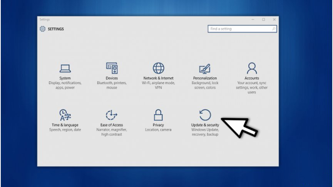The width and height of the screenshot is (333, 187).
Task: Open the Ease of Access icon
Action: coord(112,115)
